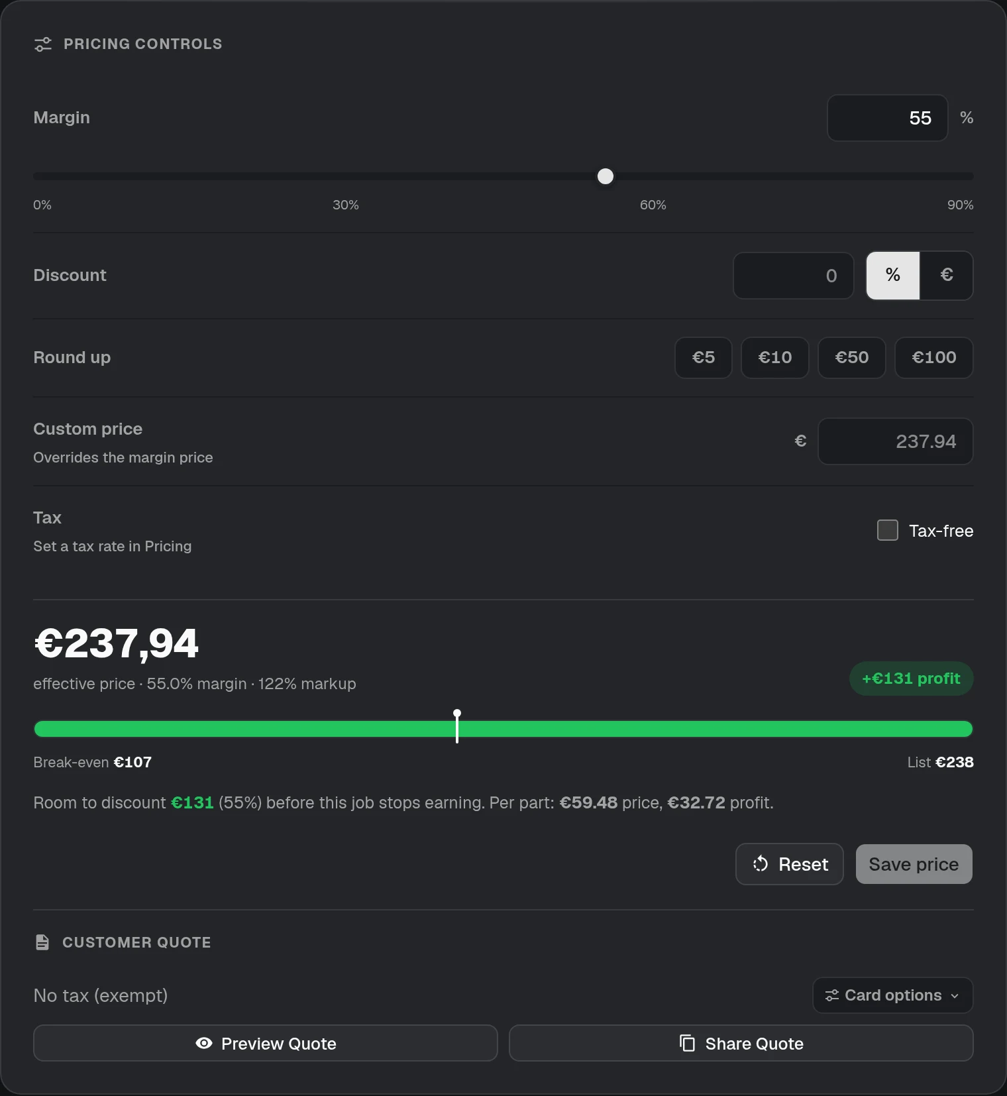Viewport: 1007px width, 1096px height.
Task: Choose the €50 round up option
Action: click(x=852, y=358)
